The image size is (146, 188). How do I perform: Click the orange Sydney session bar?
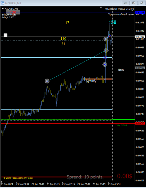[98, 79]
